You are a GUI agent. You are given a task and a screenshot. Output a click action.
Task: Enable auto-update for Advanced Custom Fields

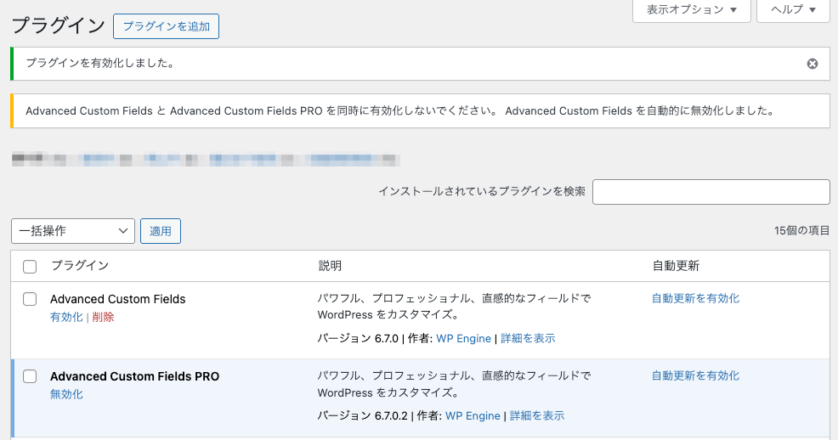(695, 298)
